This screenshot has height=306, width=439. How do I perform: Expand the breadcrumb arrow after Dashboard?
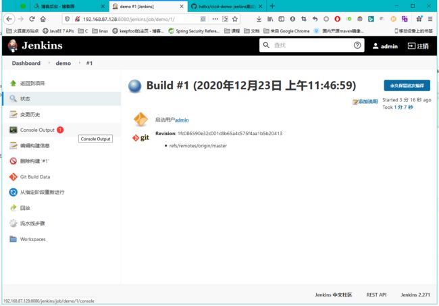(49, 63)
